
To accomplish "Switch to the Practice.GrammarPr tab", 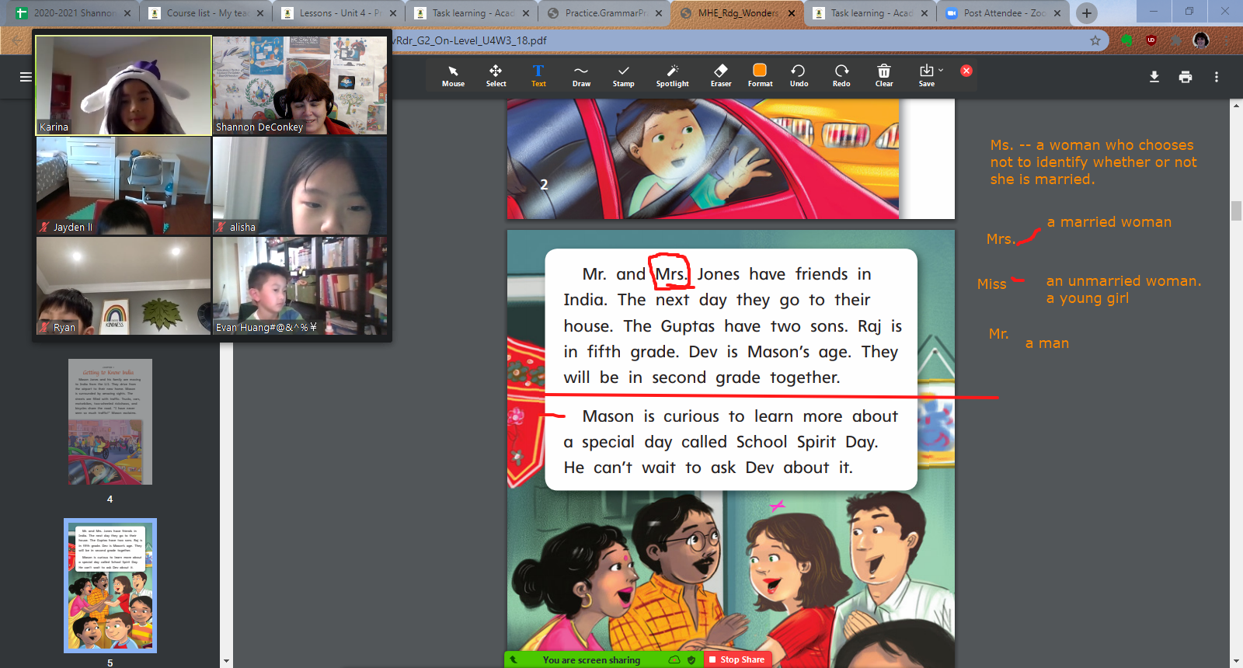I will (x=604, y=13).
